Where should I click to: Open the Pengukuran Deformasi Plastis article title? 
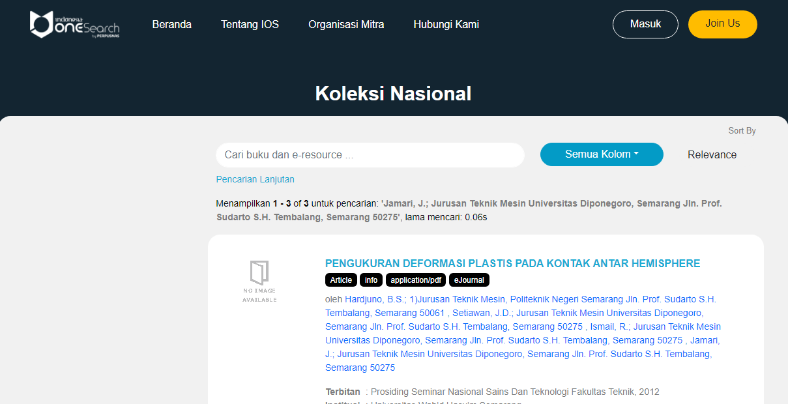512,263
